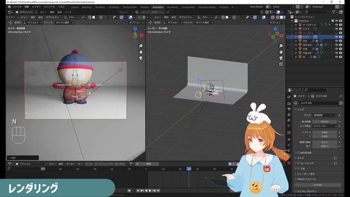Open the レンダー menu
This screenshot has width=350, height=197.
click(x=36, y=7)
